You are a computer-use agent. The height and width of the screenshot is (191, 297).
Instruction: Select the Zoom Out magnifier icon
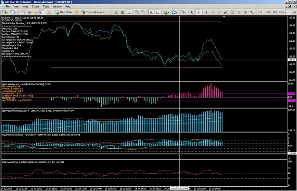click(143, 12)
